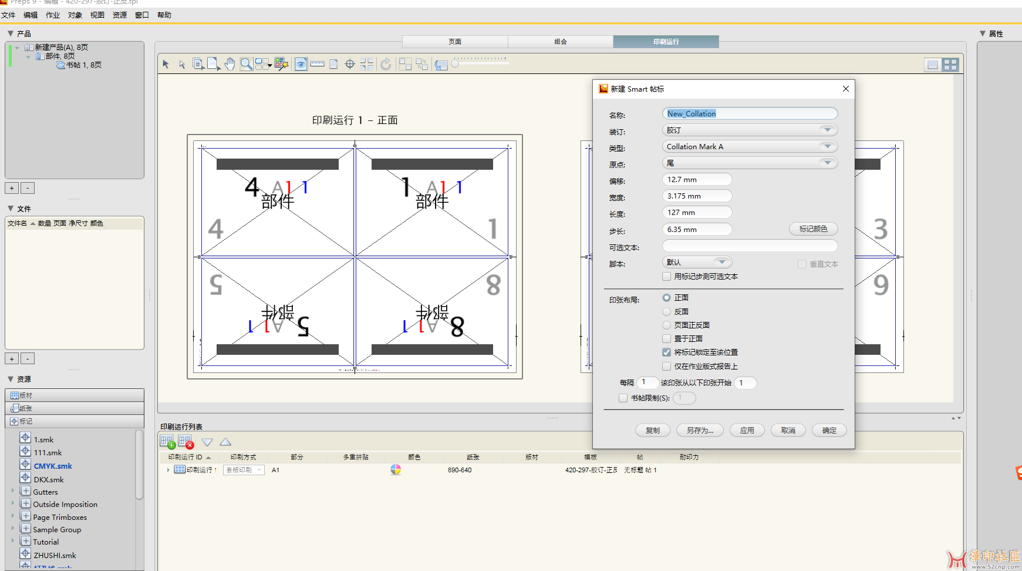Click the color wheel of press run 1
The image size is (1022, 571).
[x=396, y=469]
